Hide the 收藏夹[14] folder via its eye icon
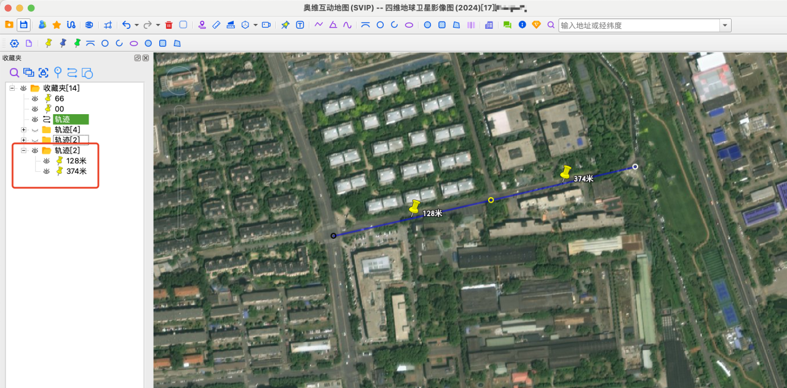 [x=23, y=88]
